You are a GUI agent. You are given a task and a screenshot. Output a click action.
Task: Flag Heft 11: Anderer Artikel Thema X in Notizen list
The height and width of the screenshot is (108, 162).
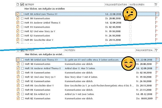point(157,68)
